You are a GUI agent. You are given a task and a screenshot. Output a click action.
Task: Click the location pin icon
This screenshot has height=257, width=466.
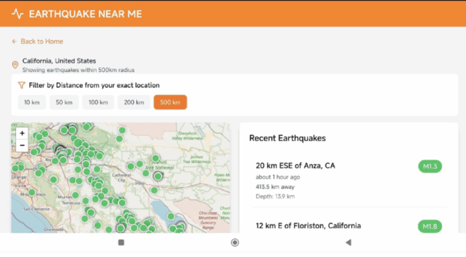[x=15, y=65]
